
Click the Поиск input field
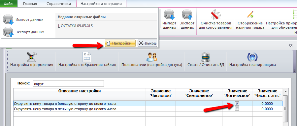tap(68, 84)
